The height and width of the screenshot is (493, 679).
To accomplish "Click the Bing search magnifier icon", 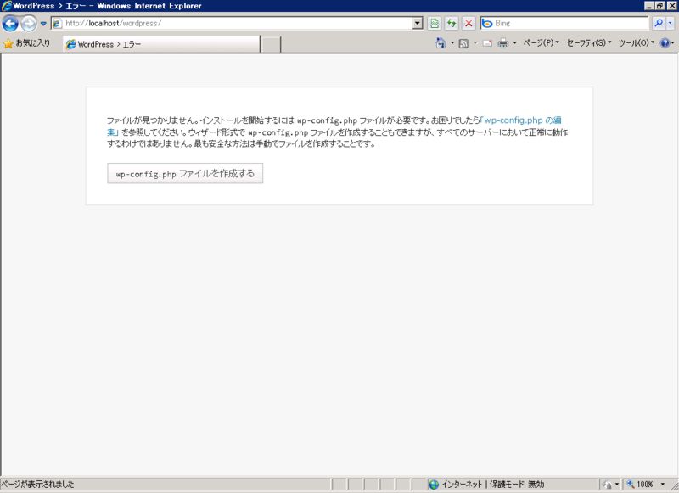I will (658, 24).
